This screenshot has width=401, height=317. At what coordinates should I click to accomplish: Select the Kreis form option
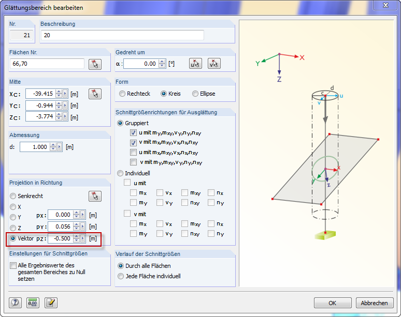[x=164, y=94]
